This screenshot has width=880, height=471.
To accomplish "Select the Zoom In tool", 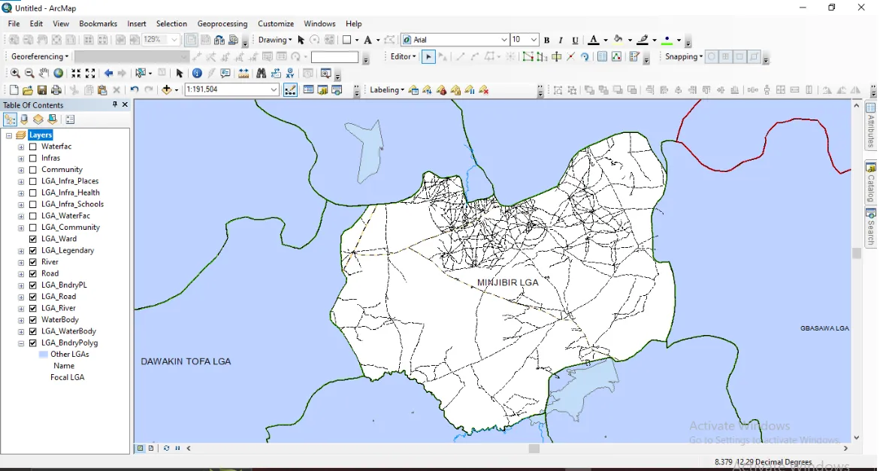I will coord(15,72).
